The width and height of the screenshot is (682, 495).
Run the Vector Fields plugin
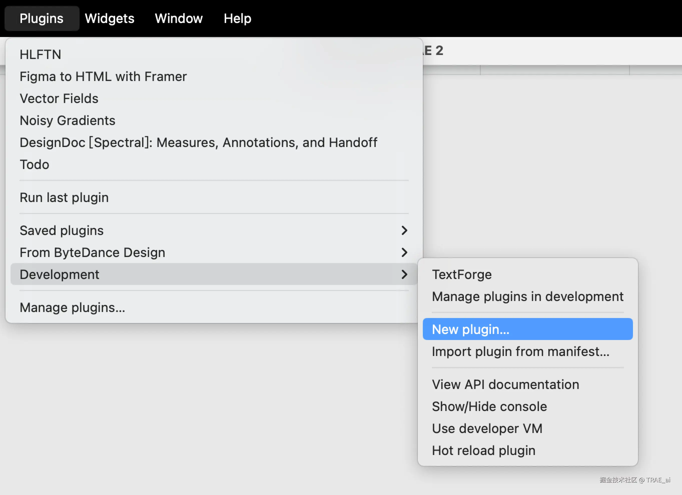point(59,98)
